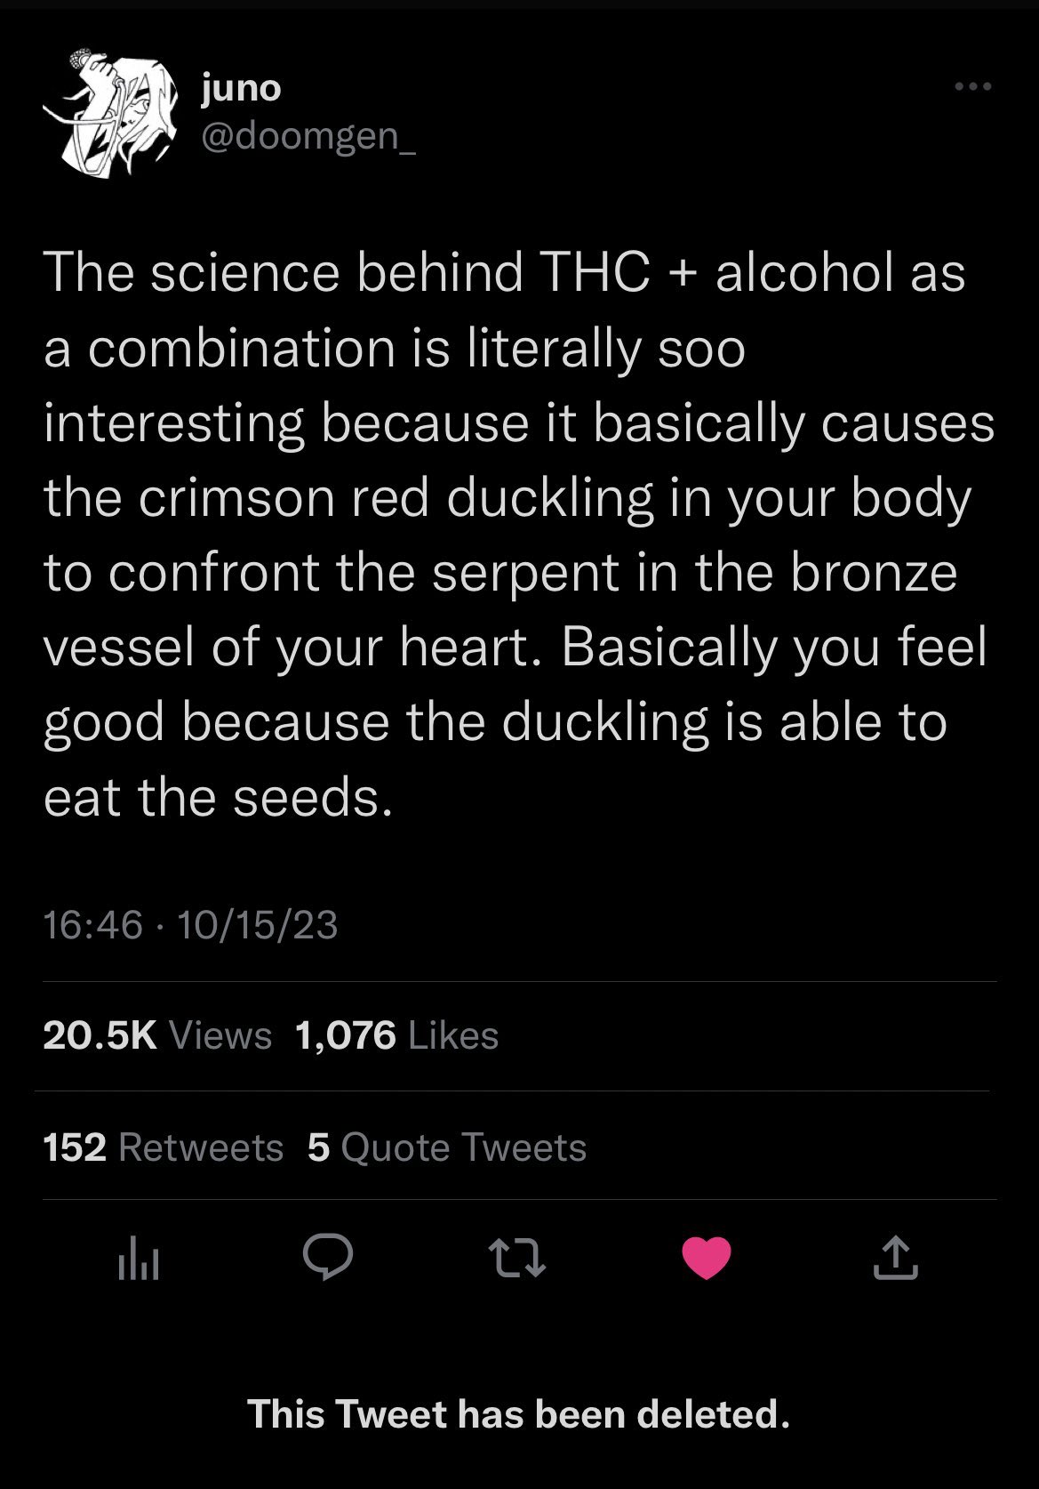Tap the word THC in the tweet
1039x1489 pixels.
pyautogui.click(x=600, y=271)
